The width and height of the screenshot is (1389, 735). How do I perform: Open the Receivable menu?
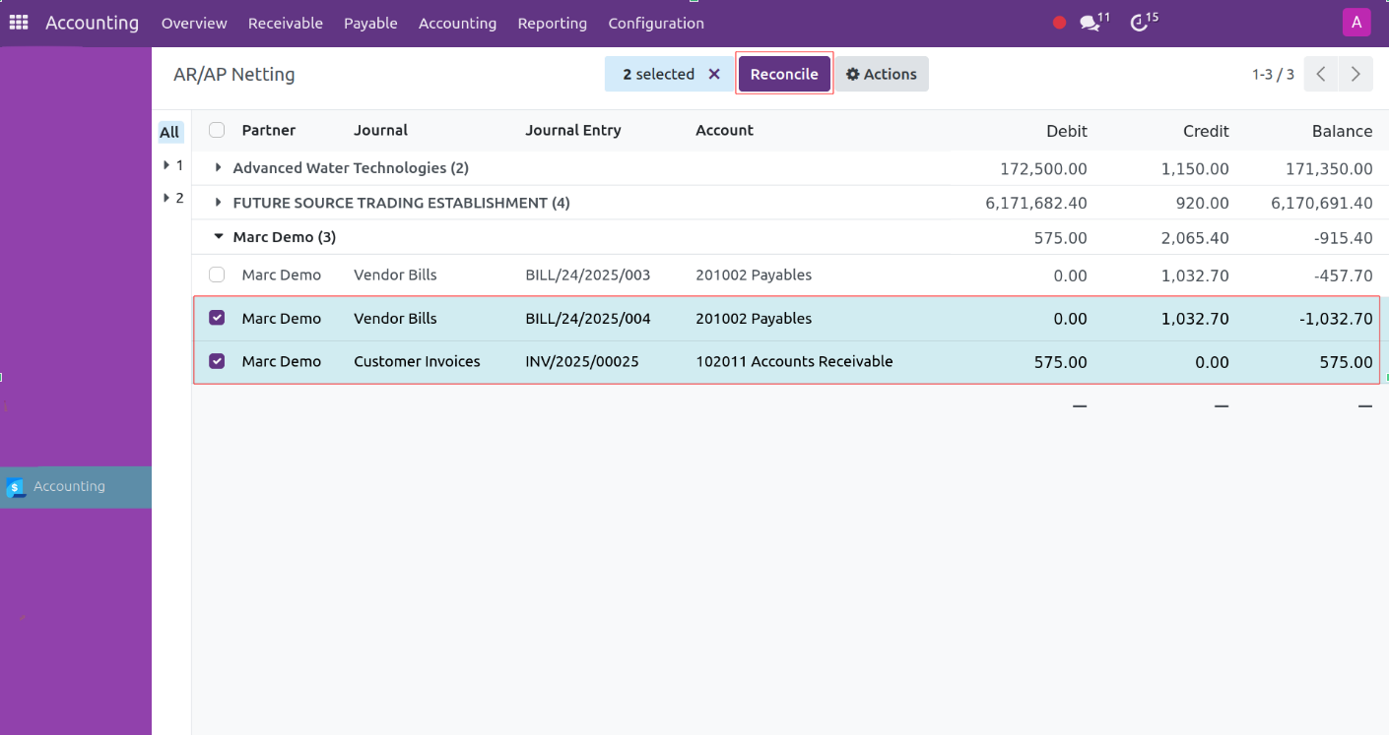285,23
